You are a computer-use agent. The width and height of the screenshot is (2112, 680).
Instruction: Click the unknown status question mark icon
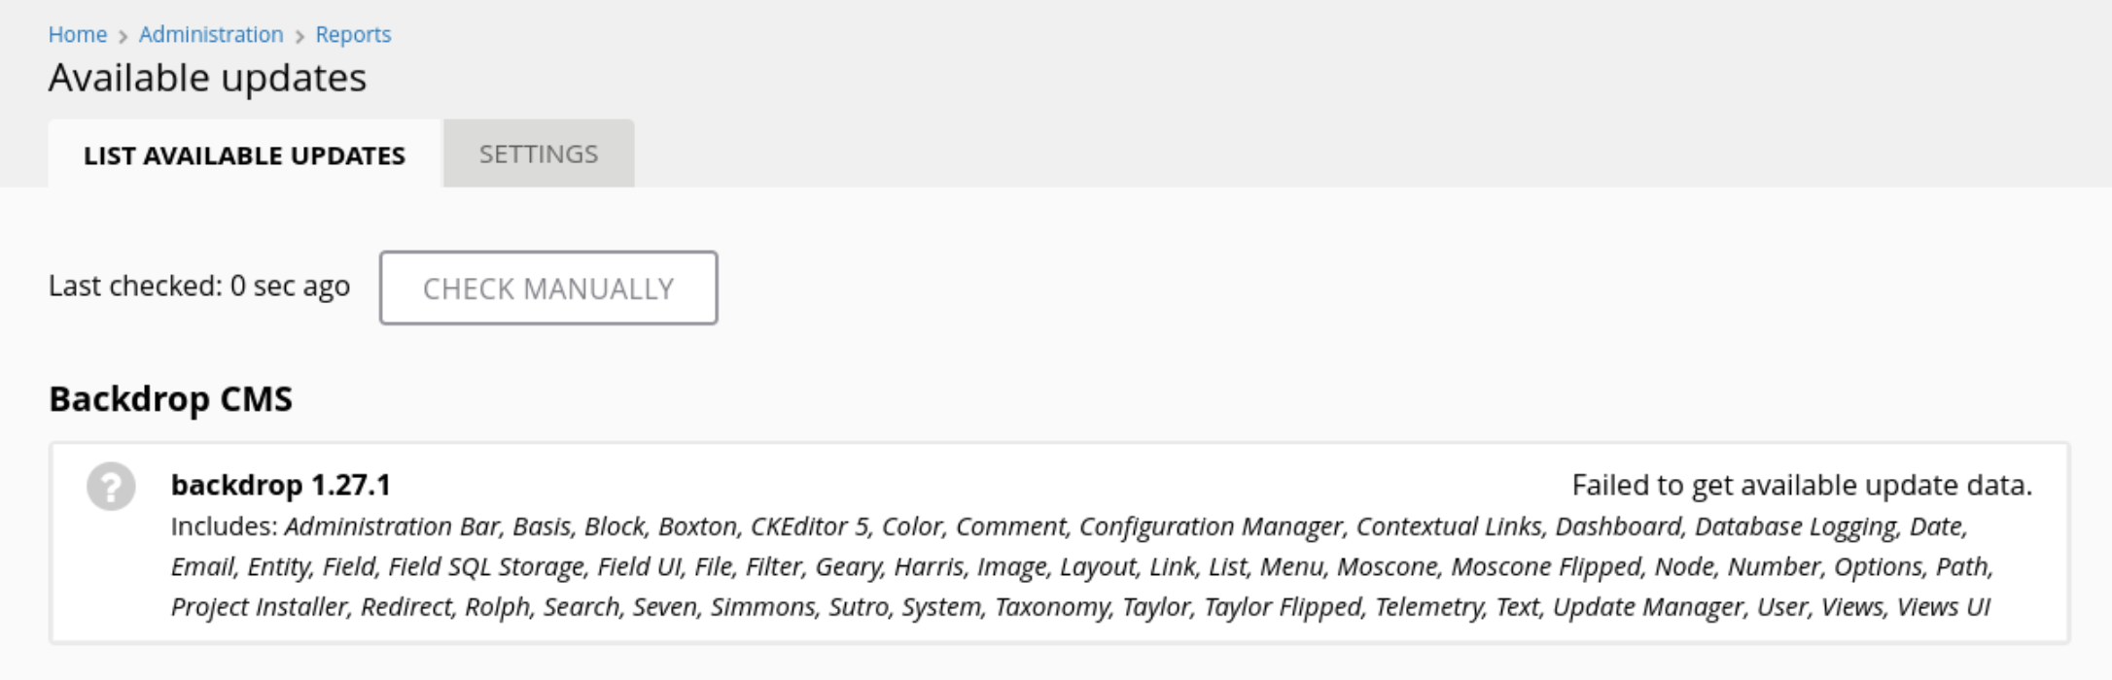coord(111,486)
